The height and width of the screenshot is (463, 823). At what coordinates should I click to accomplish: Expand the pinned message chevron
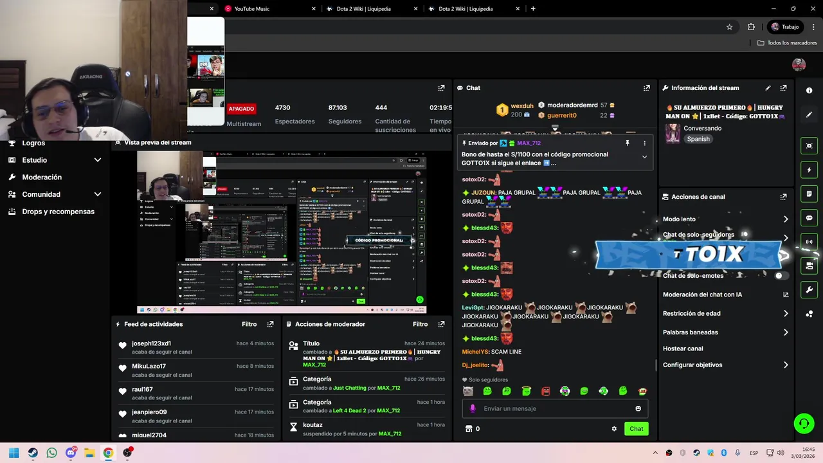point(644,157)
